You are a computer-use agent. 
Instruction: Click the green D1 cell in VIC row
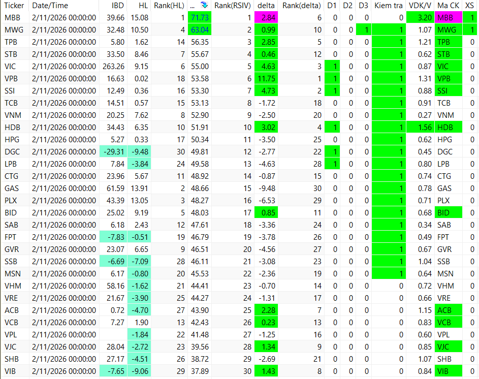(x=332, y=67)
